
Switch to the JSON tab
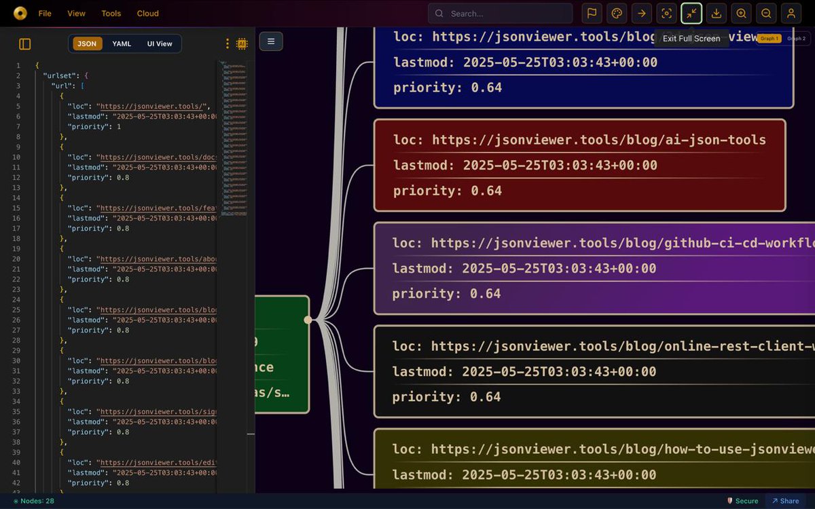pyautogui.click(x=87, y=43)
